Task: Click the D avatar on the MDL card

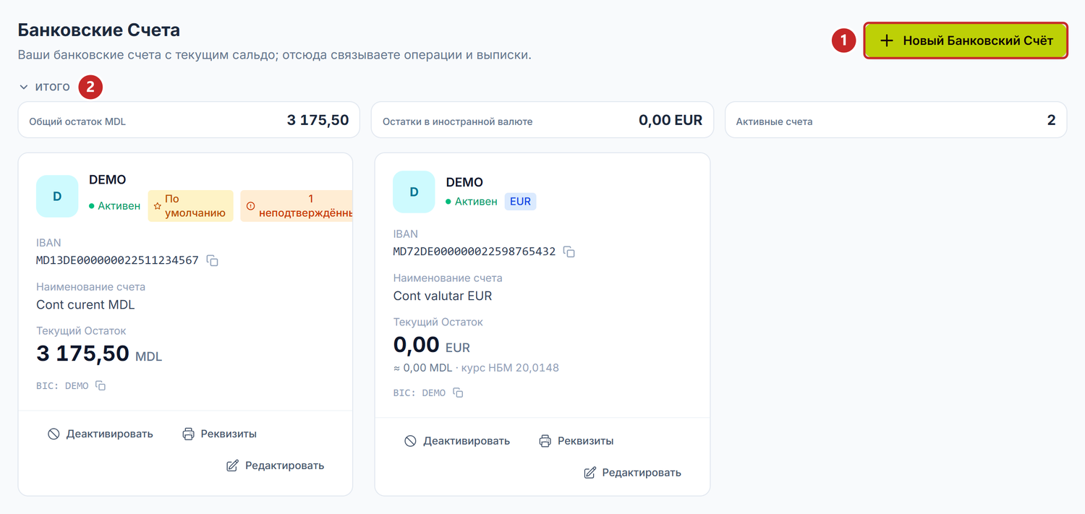Action: (57, 197)
